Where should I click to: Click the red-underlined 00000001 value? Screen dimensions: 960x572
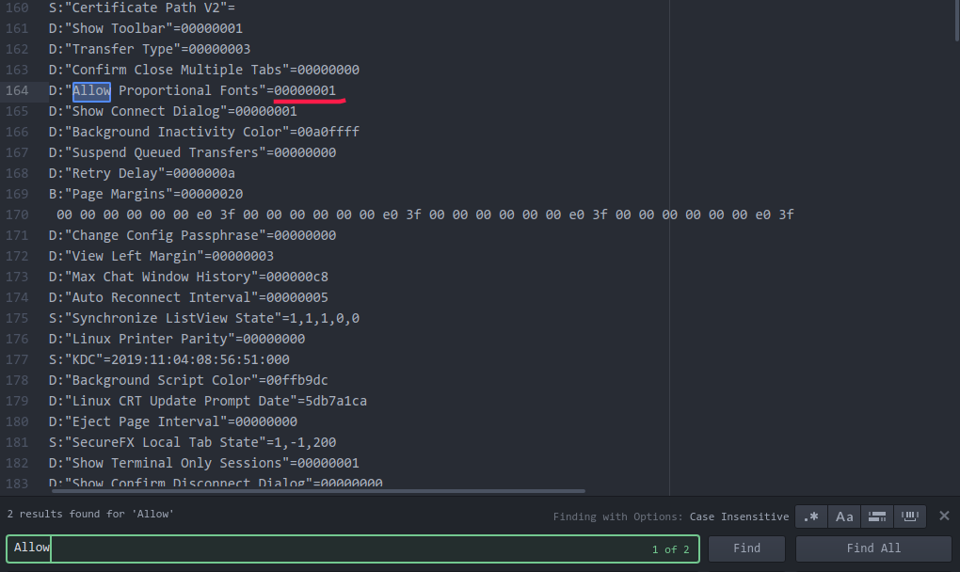303,90
